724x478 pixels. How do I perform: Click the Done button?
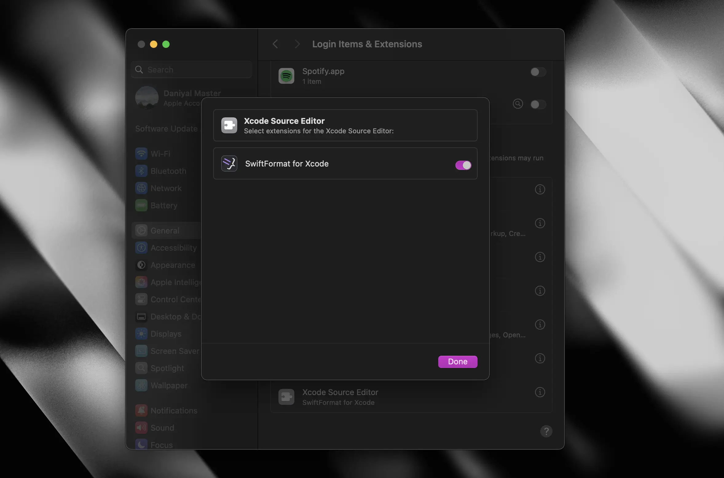458,362
